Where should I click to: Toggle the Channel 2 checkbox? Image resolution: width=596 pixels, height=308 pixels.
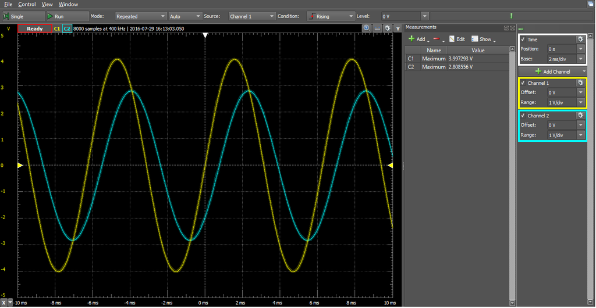tap(523, 116)
